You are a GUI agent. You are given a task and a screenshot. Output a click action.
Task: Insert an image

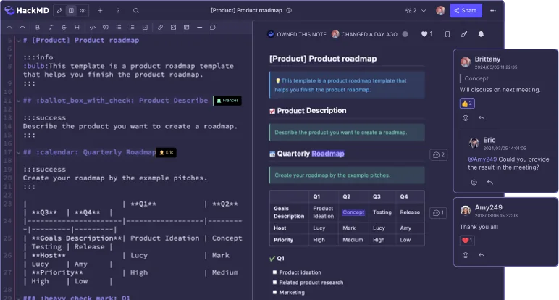click(x=173, y=28)
